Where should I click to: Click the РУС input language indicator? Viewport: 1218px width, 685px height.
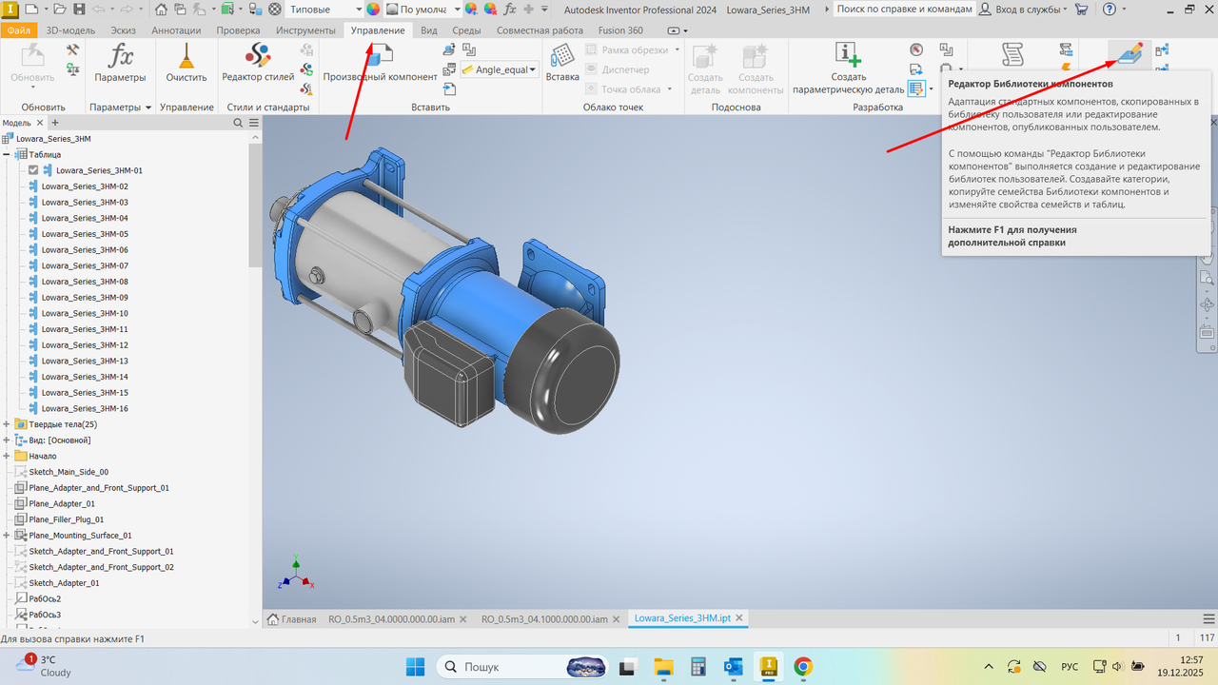[x=1070, y=666]
